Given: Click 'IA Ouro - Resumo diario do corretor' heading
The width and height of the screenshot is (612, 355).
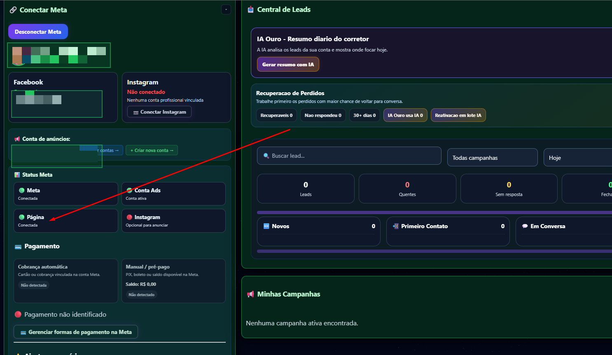Looking at the screenshot, I should tap(313, 39).
